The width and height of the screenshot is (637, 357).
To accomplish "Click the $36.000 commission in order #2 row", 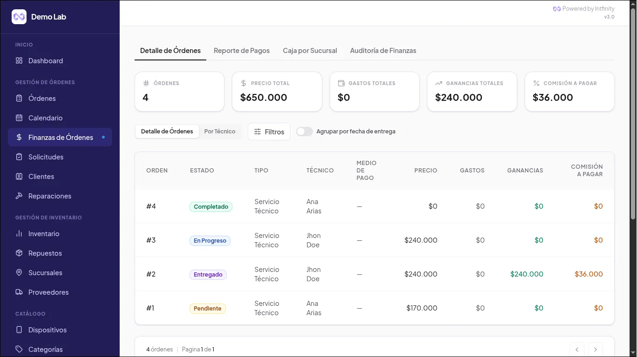I will tap(589, 274).
